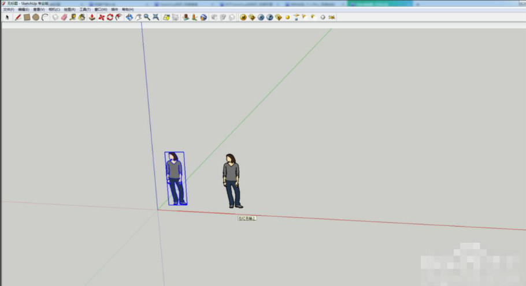Open the 绘图(R) menu

click(70, 9)
